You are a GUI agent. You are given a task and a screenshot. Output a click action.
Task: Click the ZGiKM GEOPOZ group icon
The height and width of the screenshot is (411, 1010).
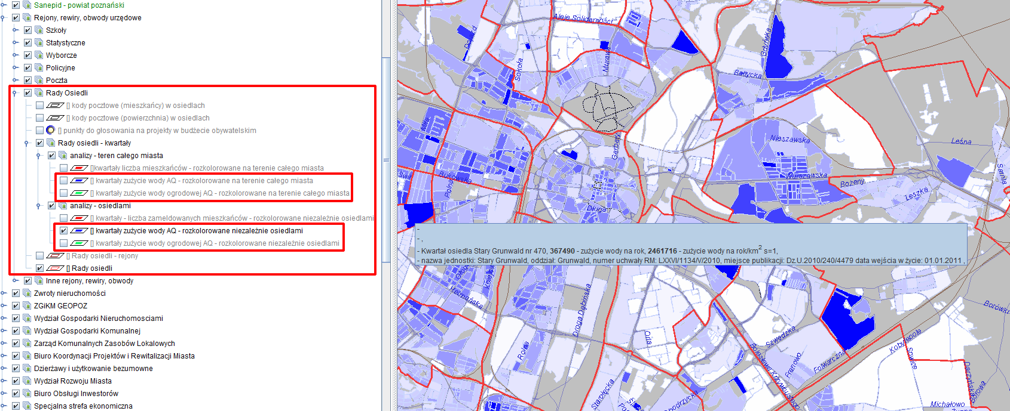(x=27, y=306)
